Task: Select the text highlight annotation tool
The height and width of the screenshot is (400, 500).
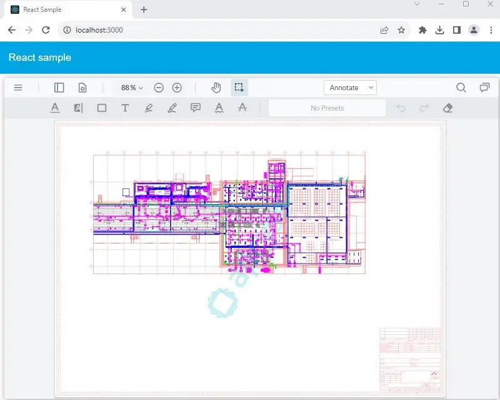Action: pyautogui.click(x=78, y=108)
